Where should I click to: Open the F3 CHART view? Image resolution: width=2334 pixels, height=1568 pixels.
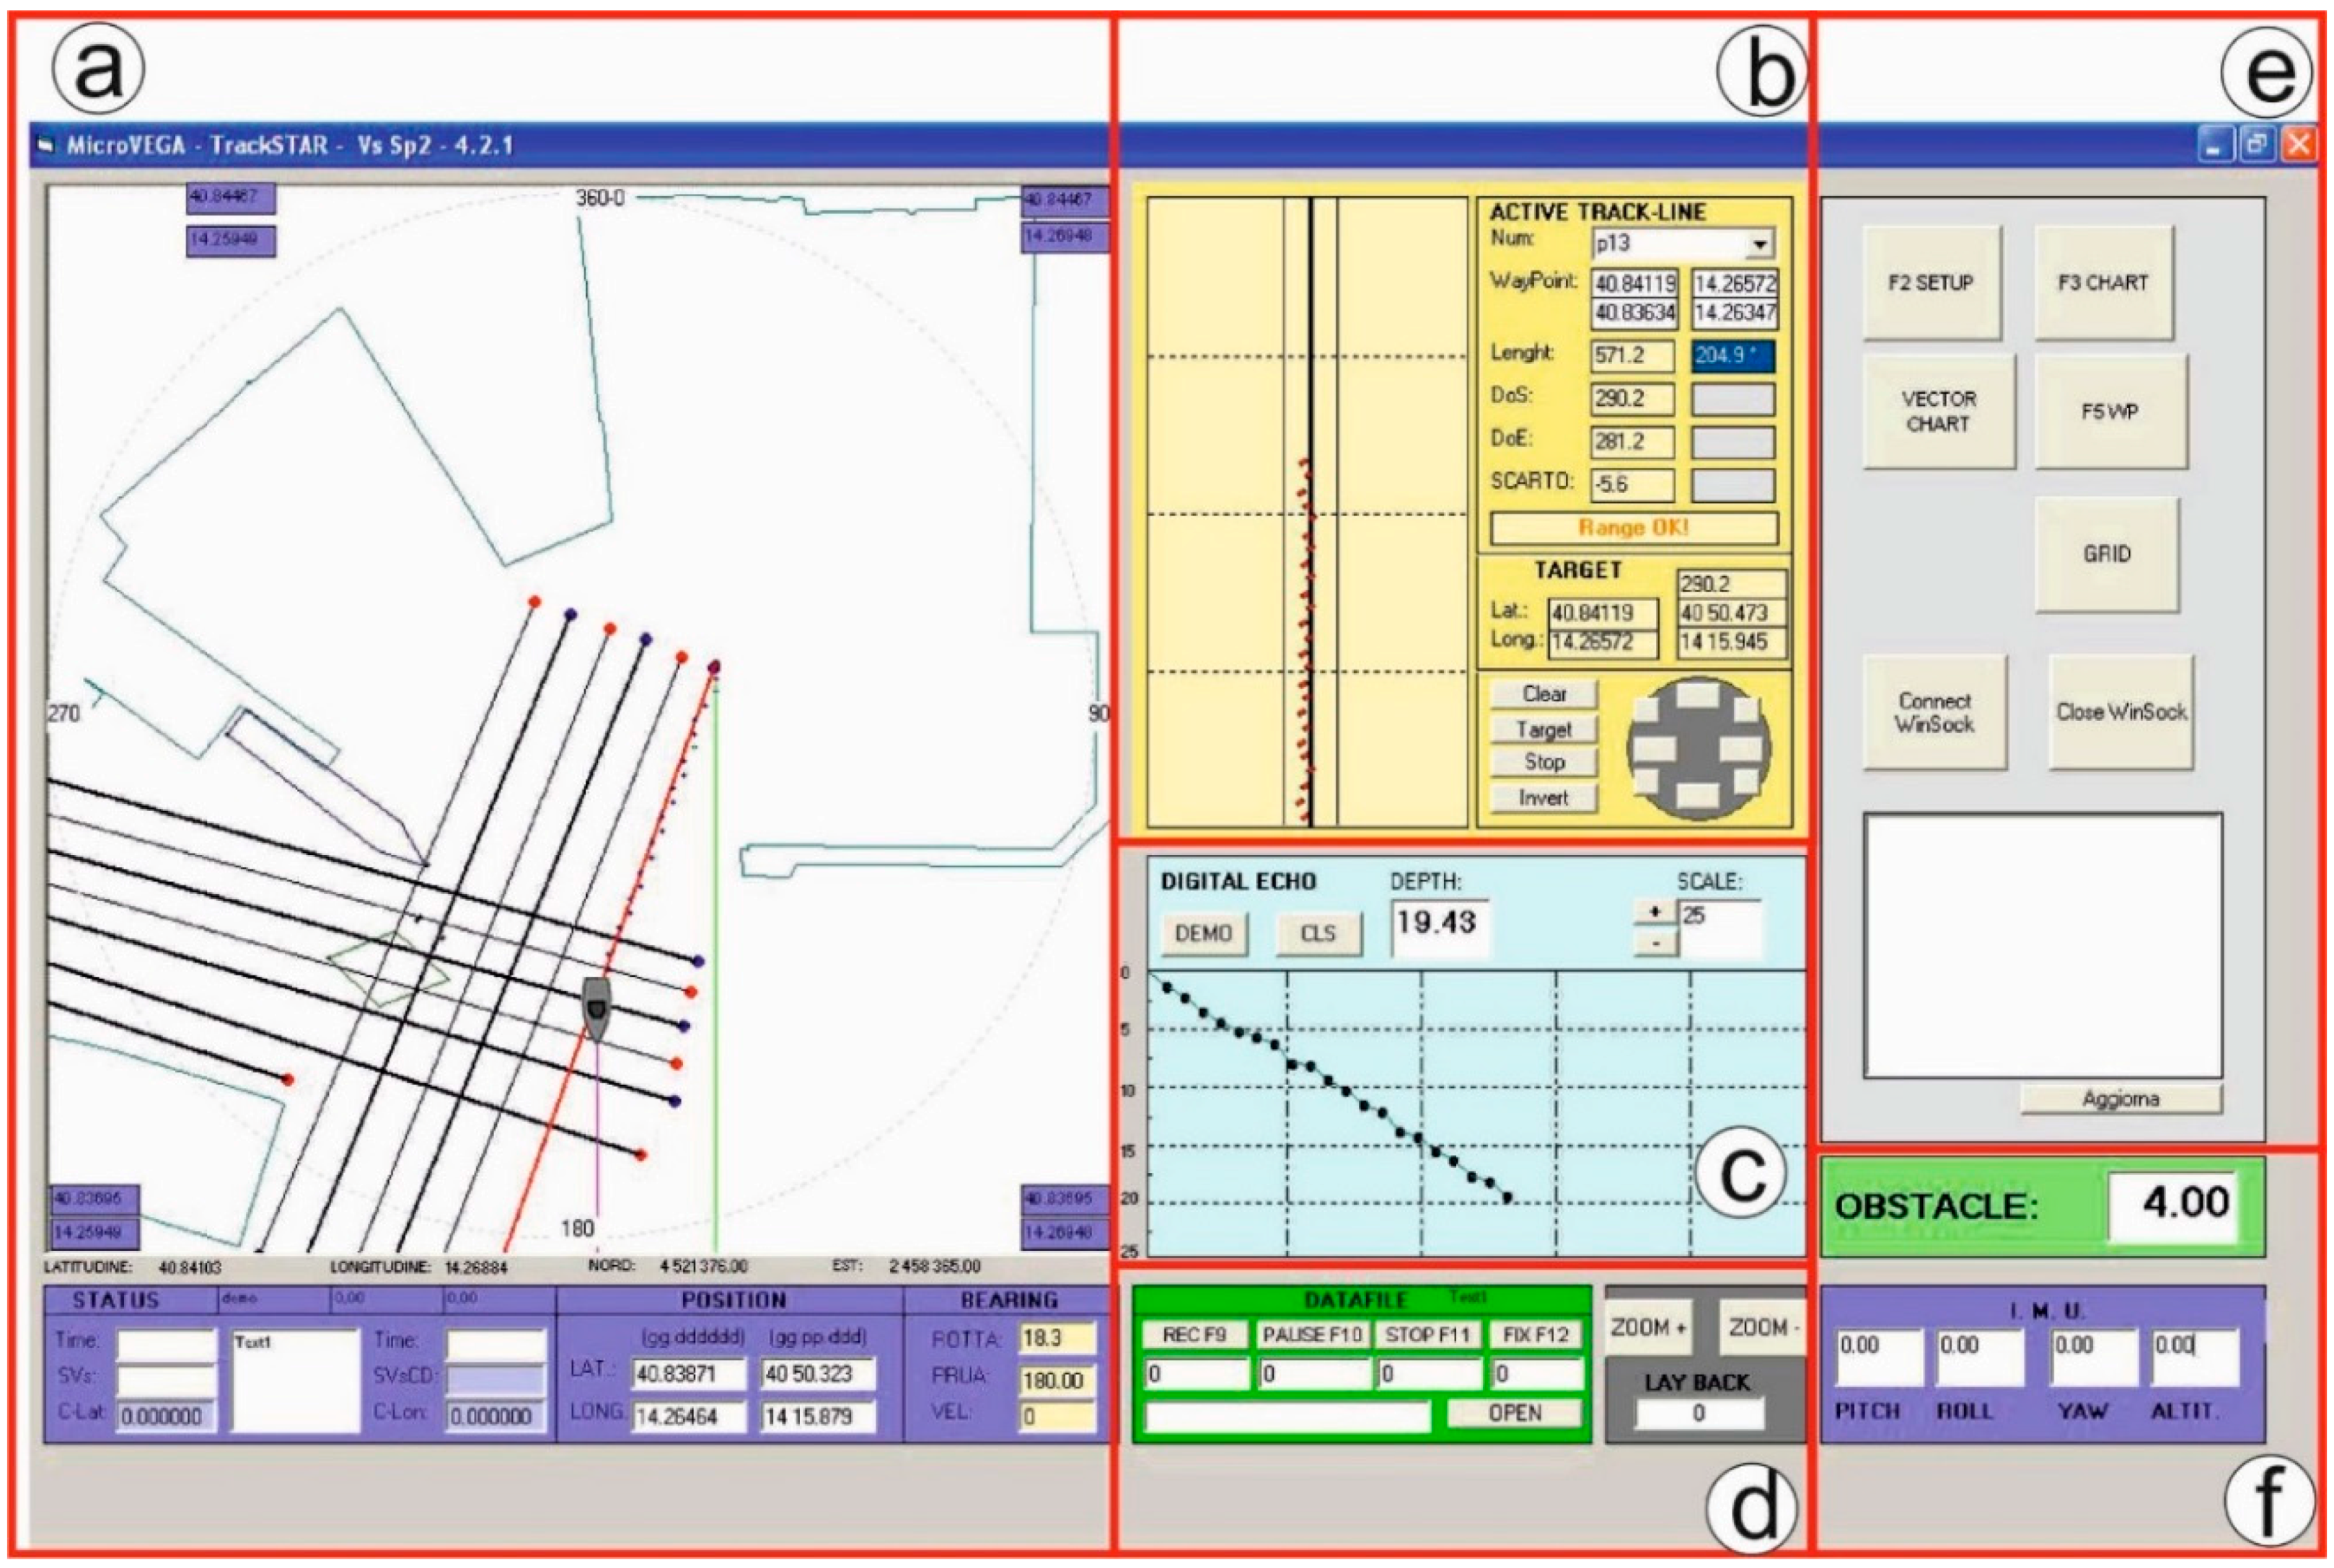click(x=2103, y=283)
